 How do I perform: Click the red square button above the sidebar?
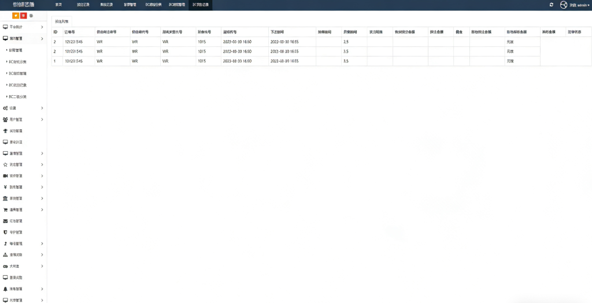23,16
